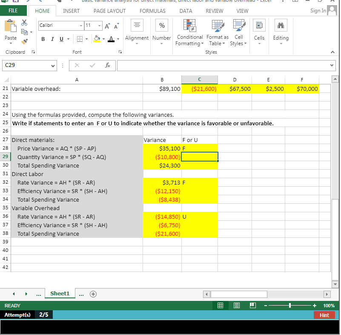Switch to the FORMULAS tab
This screenshot has height=335, width=341.
tap(152, 11)
